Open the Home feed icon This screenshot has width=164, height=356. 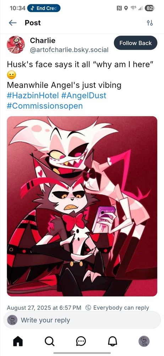coord(18,341)
